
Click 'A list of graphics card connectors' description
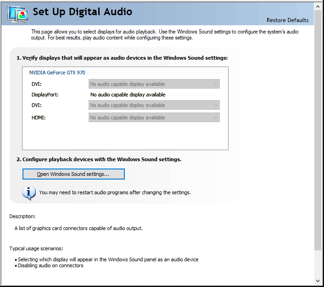click(78, 228)
